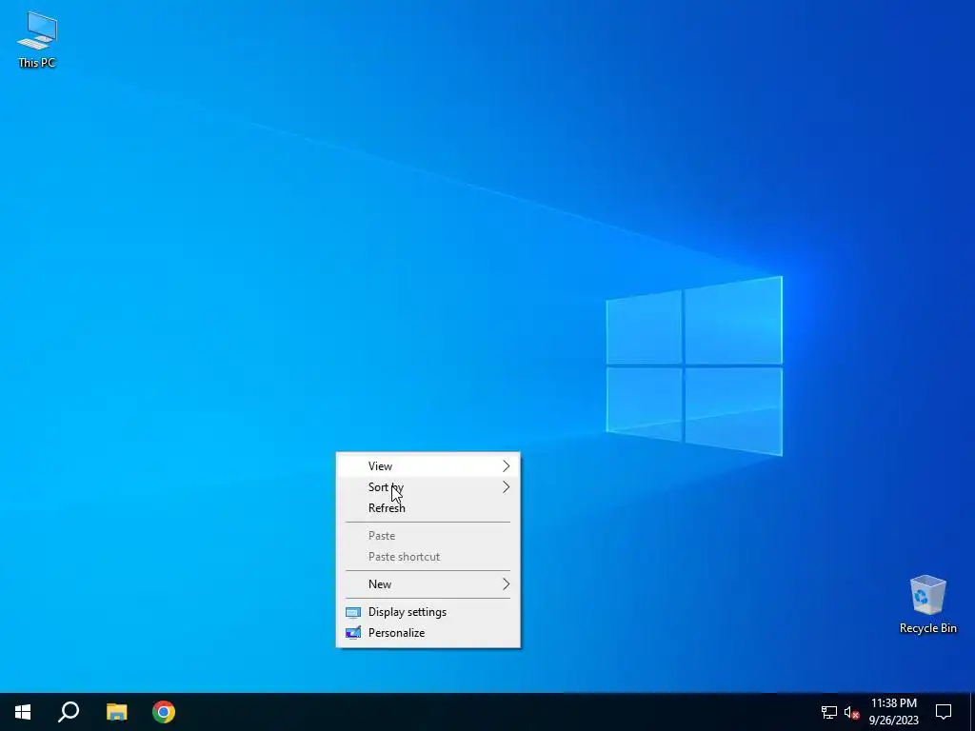Select the Recycle Bin desktop icon
The height and width of the screenshot is (731, 975).
927,604
